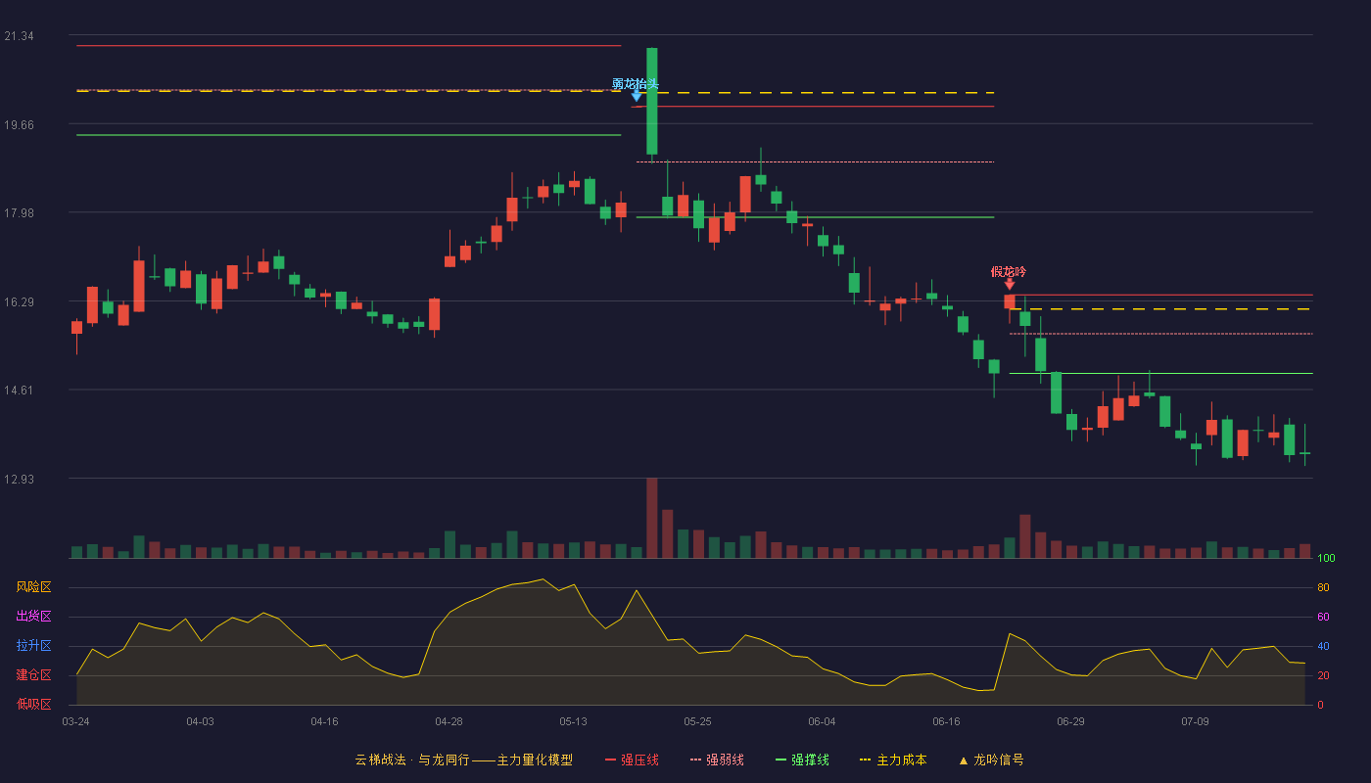
Task: Click the 07-09 date label
Action: click(x=1195, y=721)
